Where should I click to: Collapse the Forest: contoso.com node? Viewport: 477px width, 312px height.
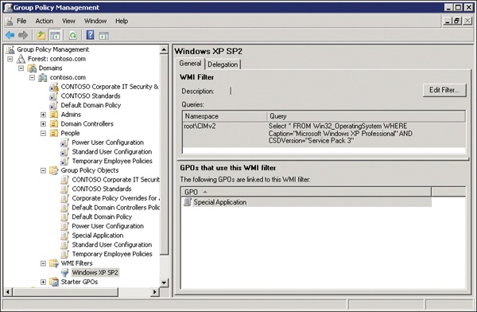(10, 59)
